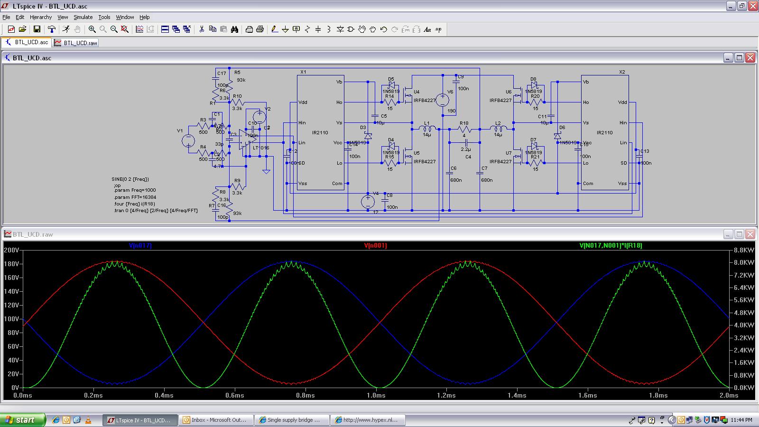The width and height of the screenshot is (759, 427).
Task: Place a Diode component
Action: click(x=340, y=29)
